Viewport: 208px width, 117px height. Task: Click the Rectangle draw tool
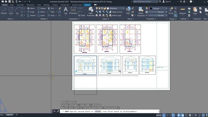pos(22,8)
